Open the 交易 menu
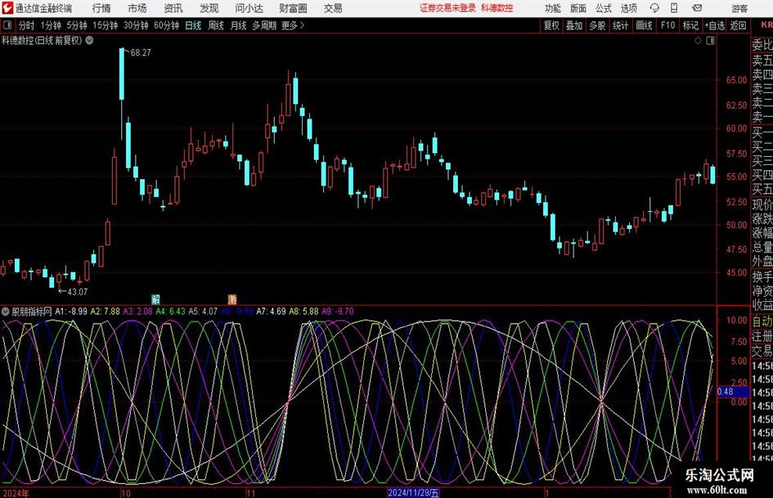The width and height of the screenshot is (773, 498). (333, 8)
